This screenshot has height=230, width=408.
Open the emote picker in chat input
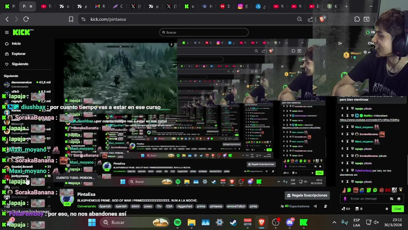(x=399, y=199)
